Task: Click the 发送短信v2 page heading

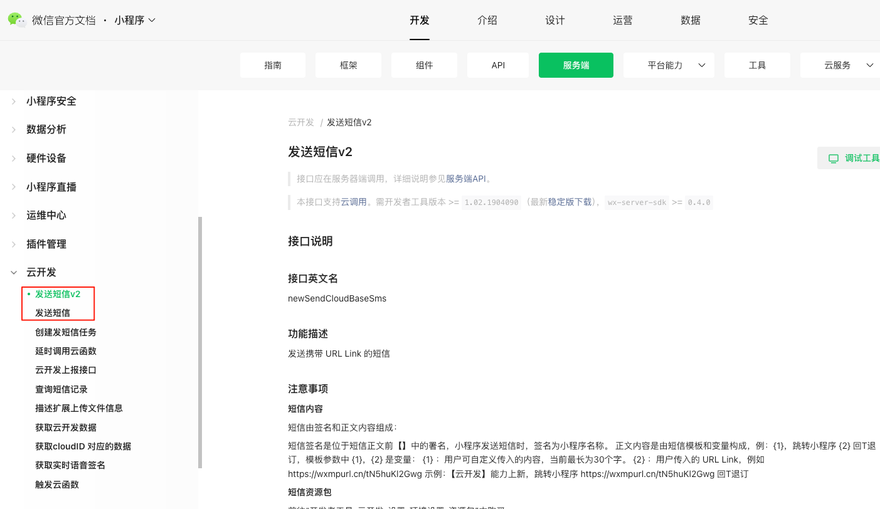Action: point(320,152)
